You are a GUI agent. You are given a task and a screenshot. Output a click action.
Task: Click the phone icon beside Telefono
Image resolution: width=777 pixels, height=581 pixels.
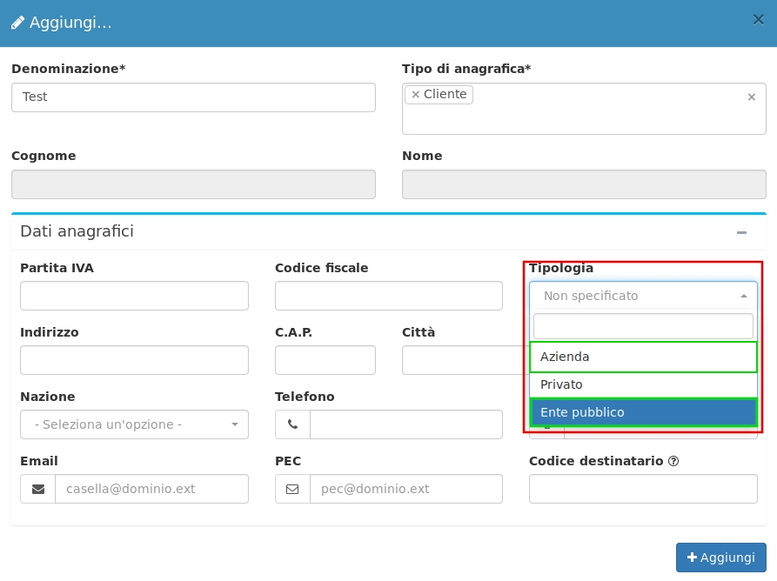click(292, 424)
